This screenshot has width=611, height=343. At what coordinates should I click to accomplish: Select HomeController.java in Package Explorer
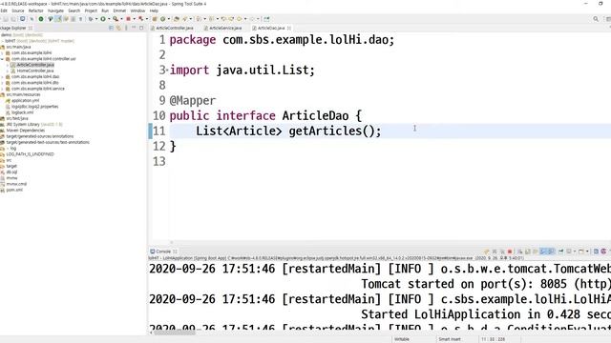click(34, 71)
